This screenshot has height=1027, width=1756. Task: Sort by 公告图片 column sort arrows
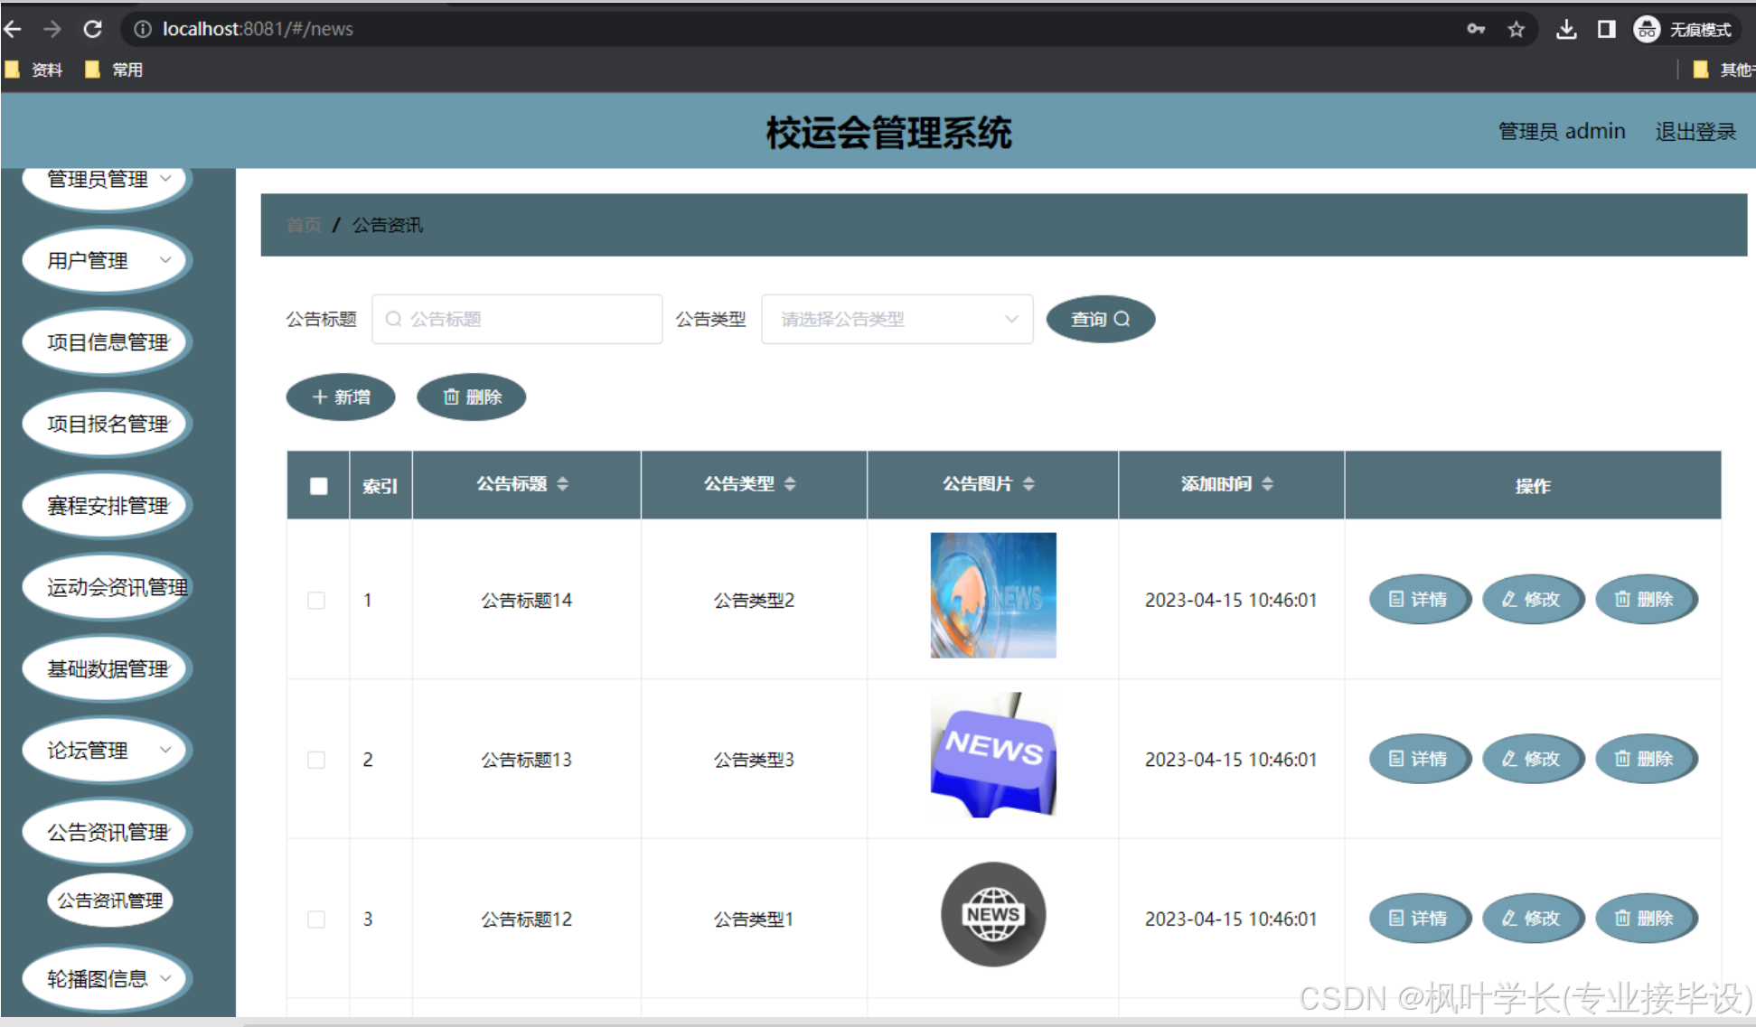tap(1028, 484)
